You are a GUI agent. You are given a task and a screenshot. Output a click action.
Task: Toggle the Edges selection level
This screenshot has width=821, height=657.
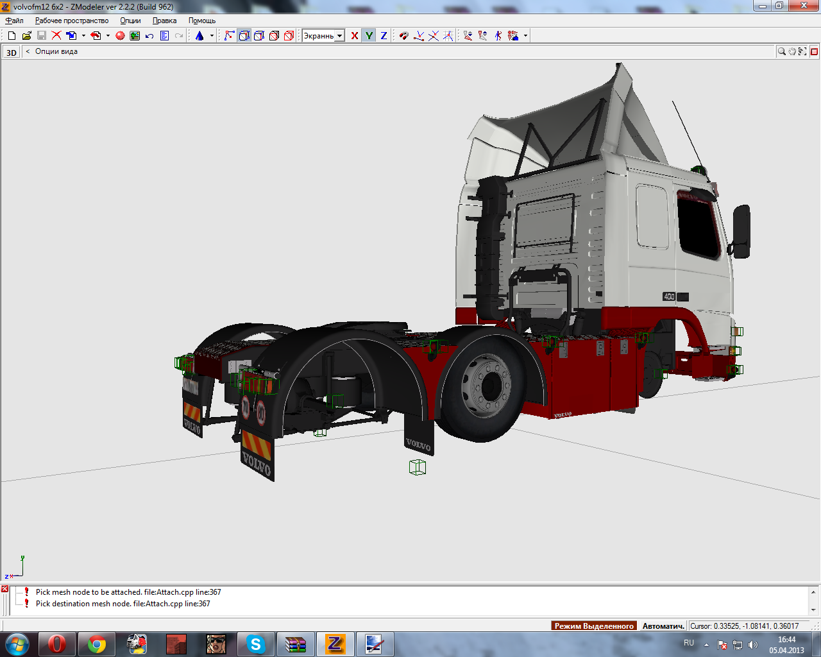(244, 36)
